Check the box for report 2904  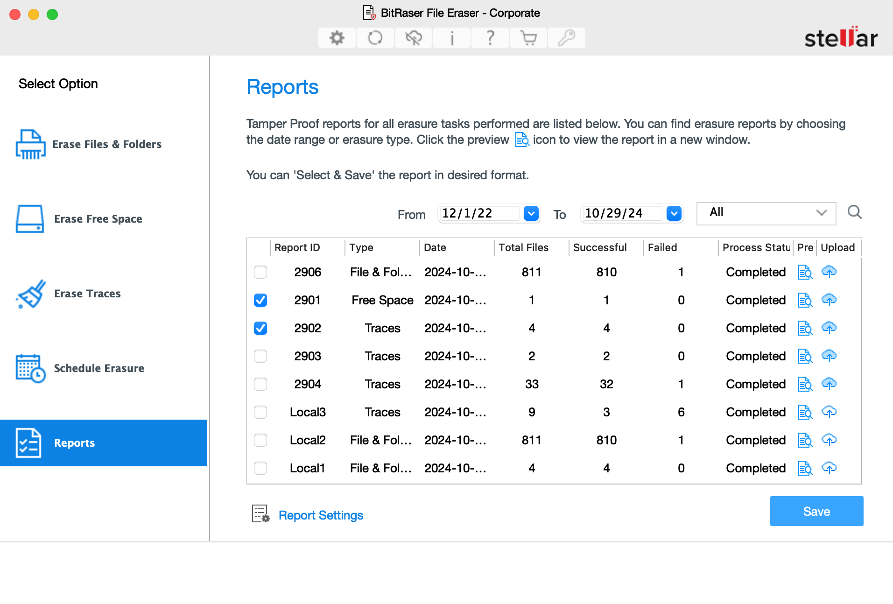pyautogui.click(x=260, y=384)
